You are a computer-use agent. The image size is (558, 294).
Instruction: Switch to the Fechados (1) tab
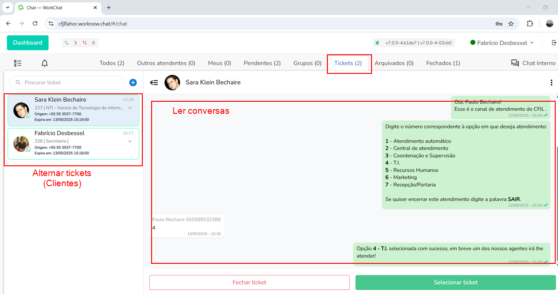click(443, 63)
